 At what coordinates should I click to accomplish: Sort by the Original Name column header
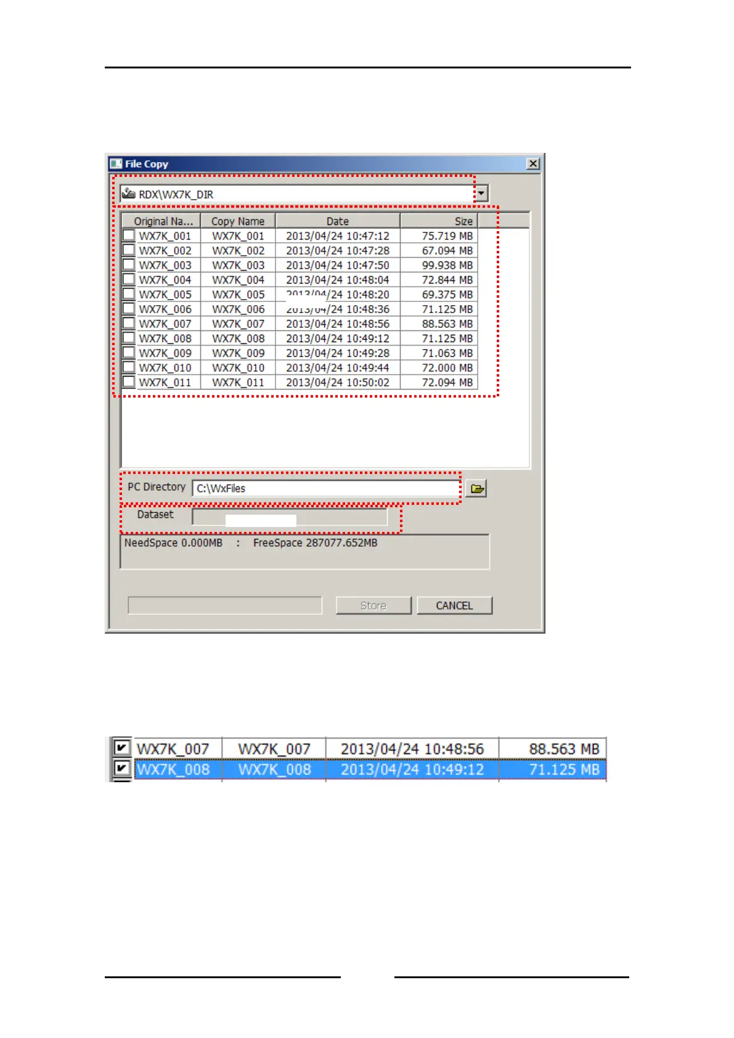[x=161, y=221]
